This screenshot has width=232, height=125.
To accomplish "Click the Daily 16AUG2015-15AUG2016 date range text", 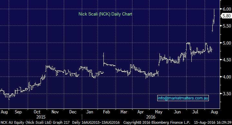I will 96,122.
